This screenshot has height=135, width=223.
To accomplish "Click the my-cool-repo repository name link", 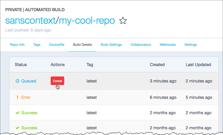I will coord(87,21).
